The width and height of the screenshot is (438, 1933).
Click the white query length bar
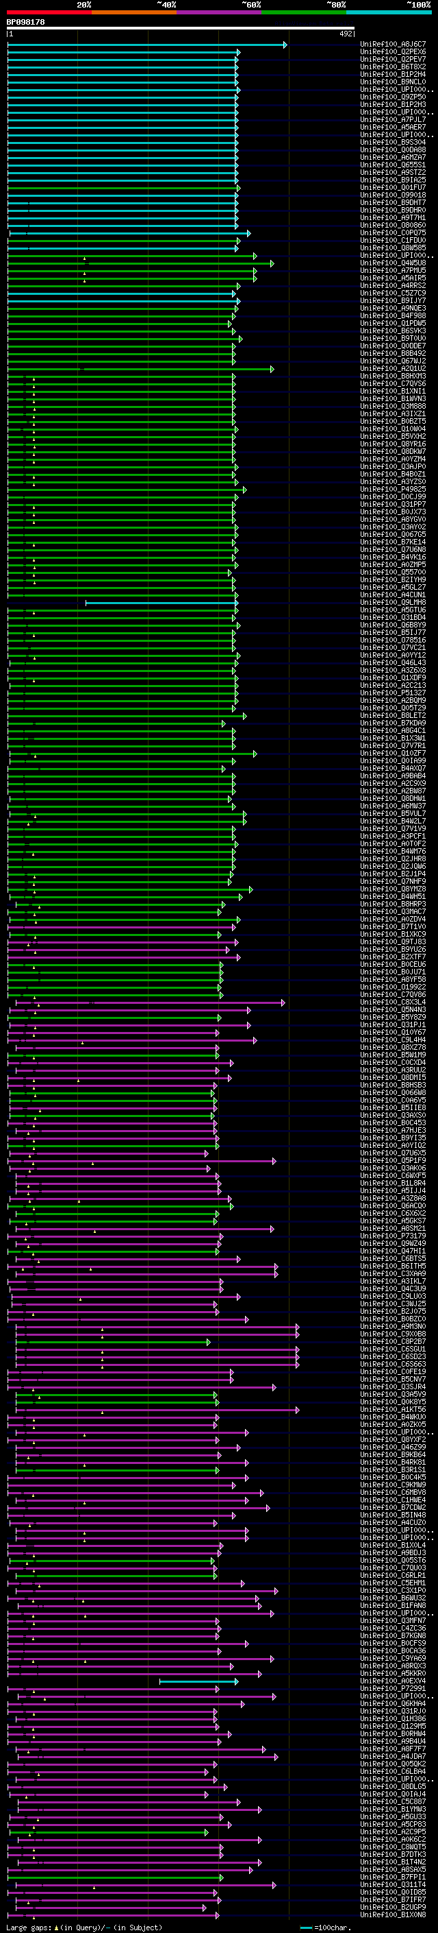coord(181,29)
